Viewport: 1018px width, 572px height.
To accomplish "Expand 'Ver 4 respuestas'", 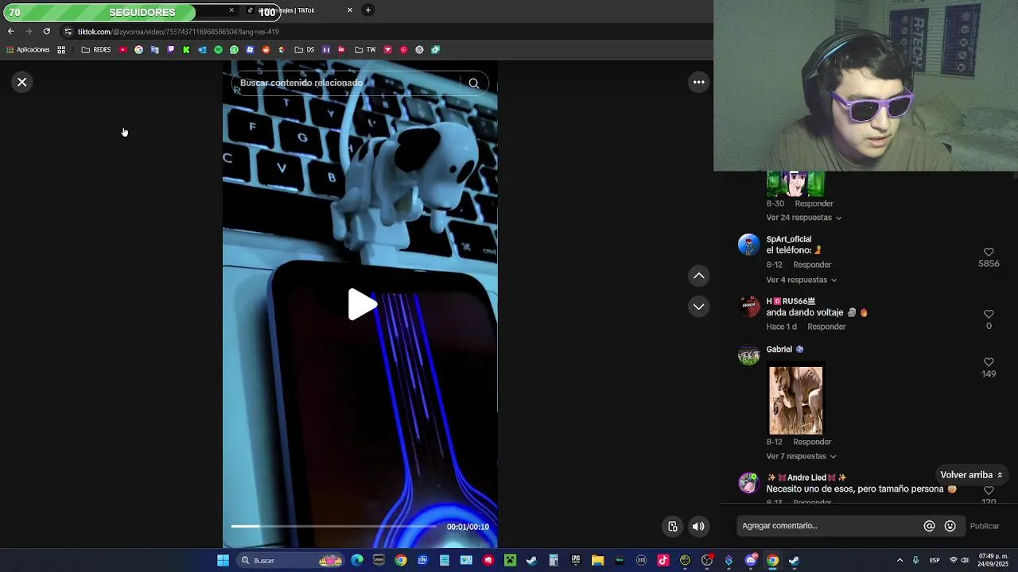I will pos(801,280).
